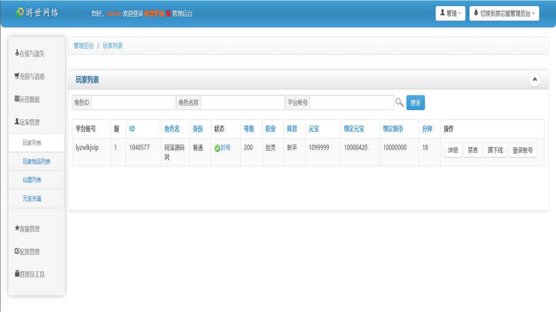Click the 游世网络 logo icon
Viewport: 556px width, 312px height.
tap(20, 13)
